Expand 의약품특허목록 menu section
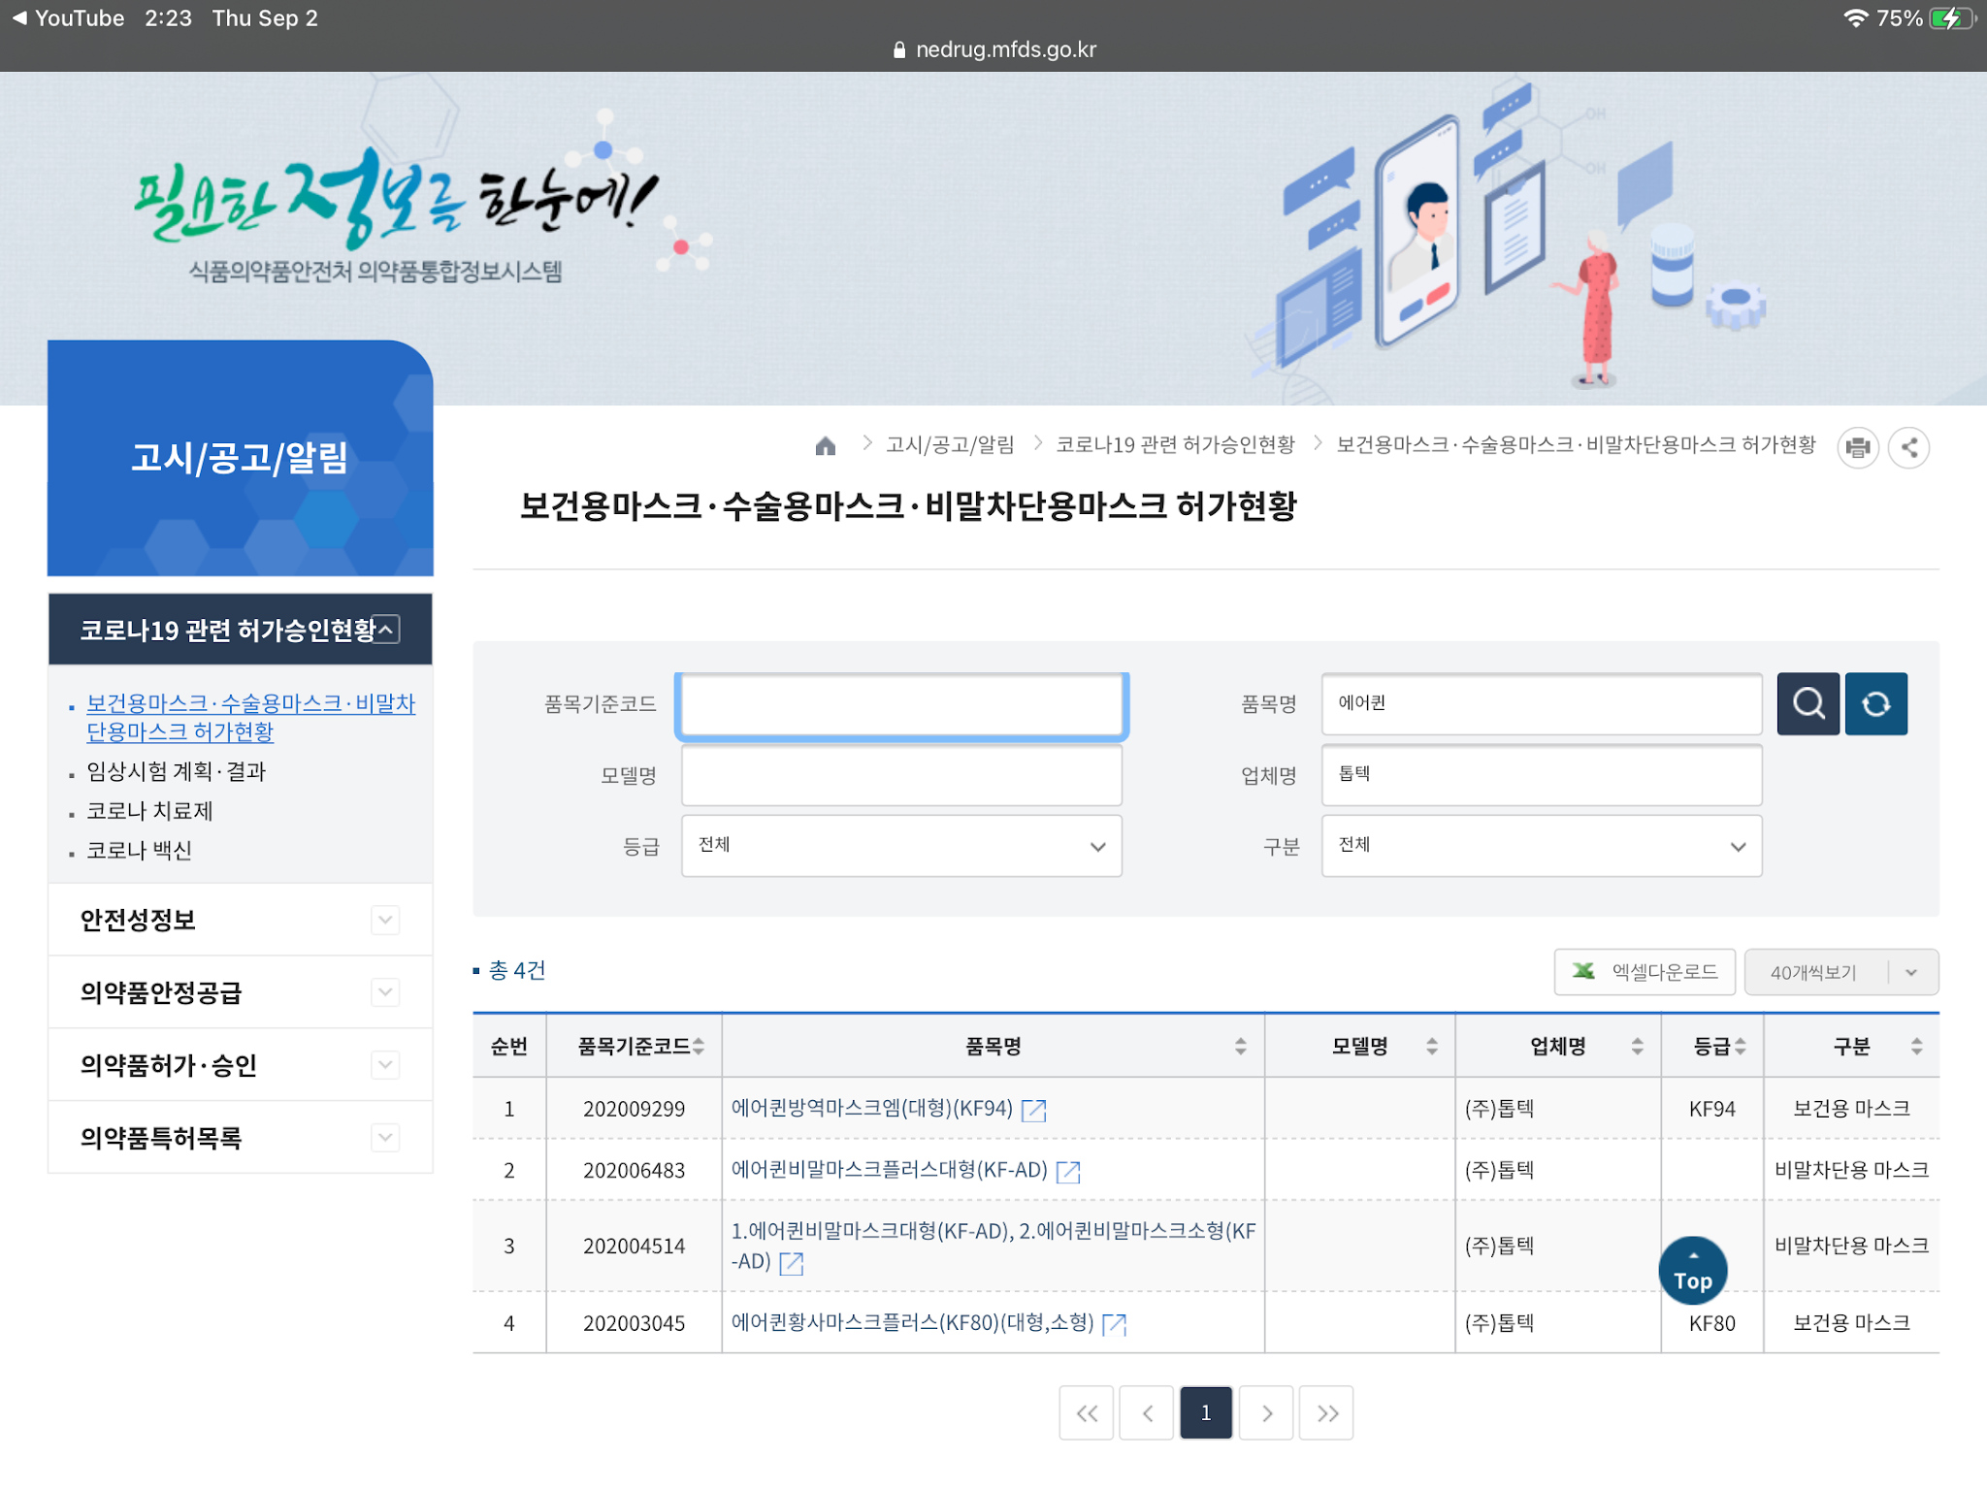 click(x=385, y=1138)
